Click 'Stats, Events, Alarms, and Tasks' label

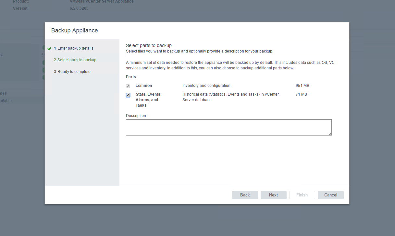(x=149, y=100)
